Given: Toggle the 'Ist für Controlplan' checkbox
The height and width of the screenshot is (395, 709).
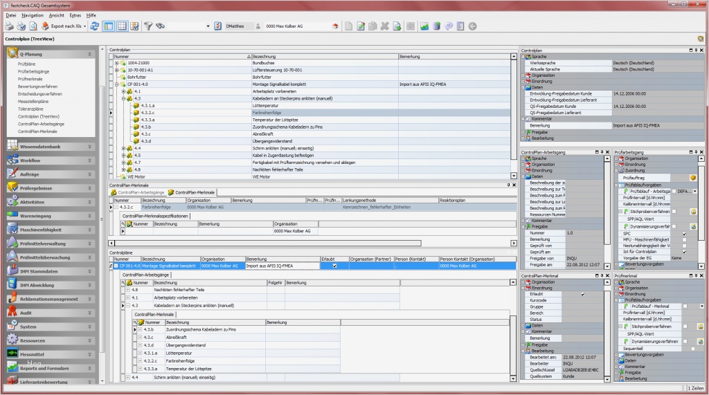Looking at the screenshot, I should pyautogui.click(x=684, y=251).
